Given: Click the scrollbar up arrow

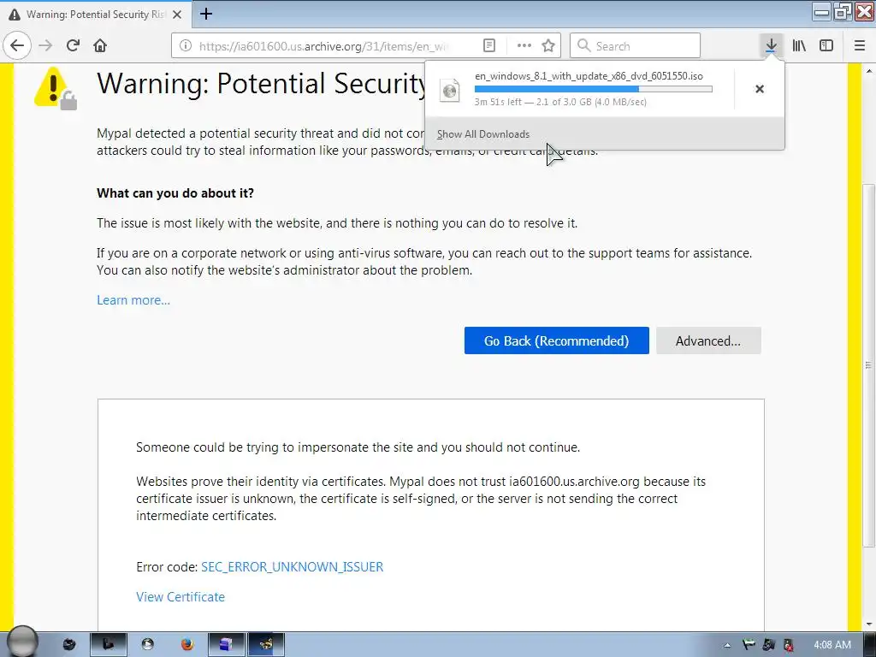Looking at the screenshot, I should [x=869, y=71].
